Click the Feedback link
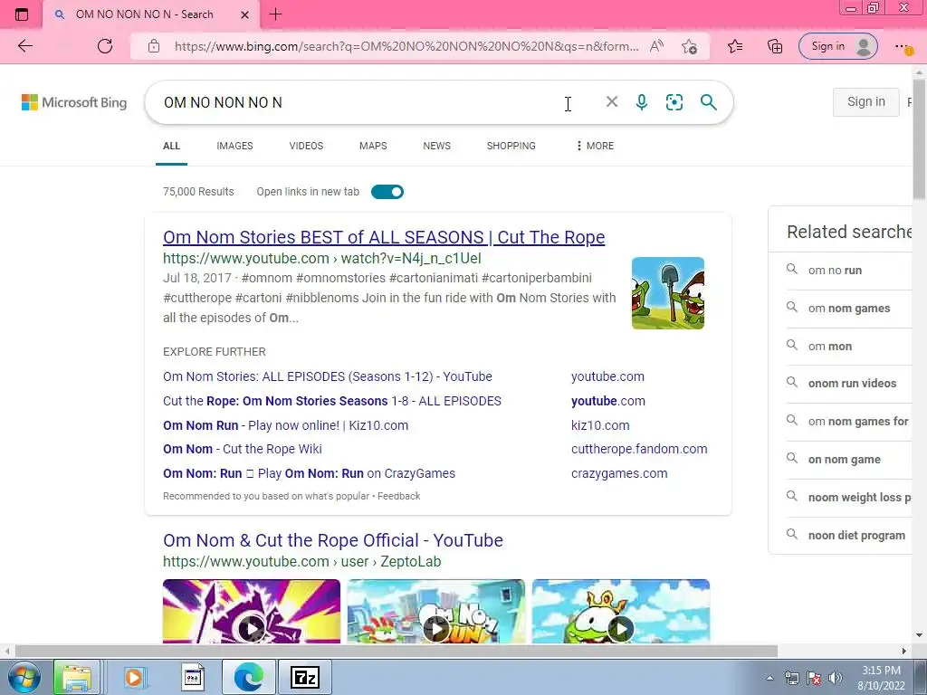The image size is (927, 695). (399, 497)
